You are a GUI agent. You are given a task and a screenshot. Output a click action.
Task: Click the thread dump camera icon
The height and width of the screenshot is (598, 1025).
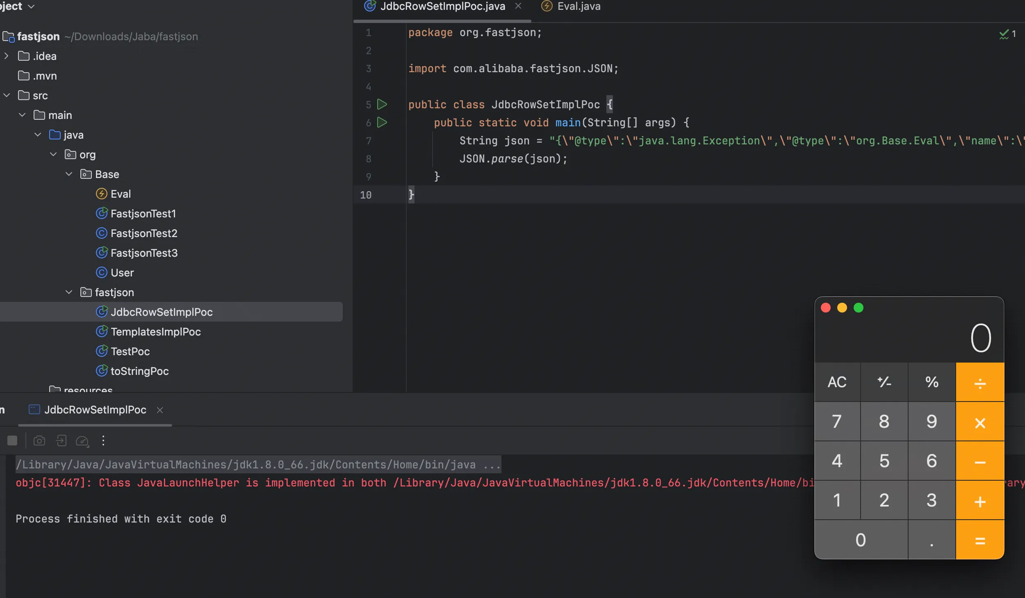[39, 441]
